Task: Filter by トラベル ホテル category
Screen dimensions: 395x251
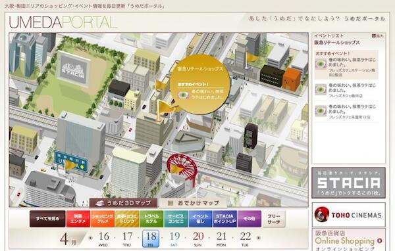Action: tap(151, 219)
